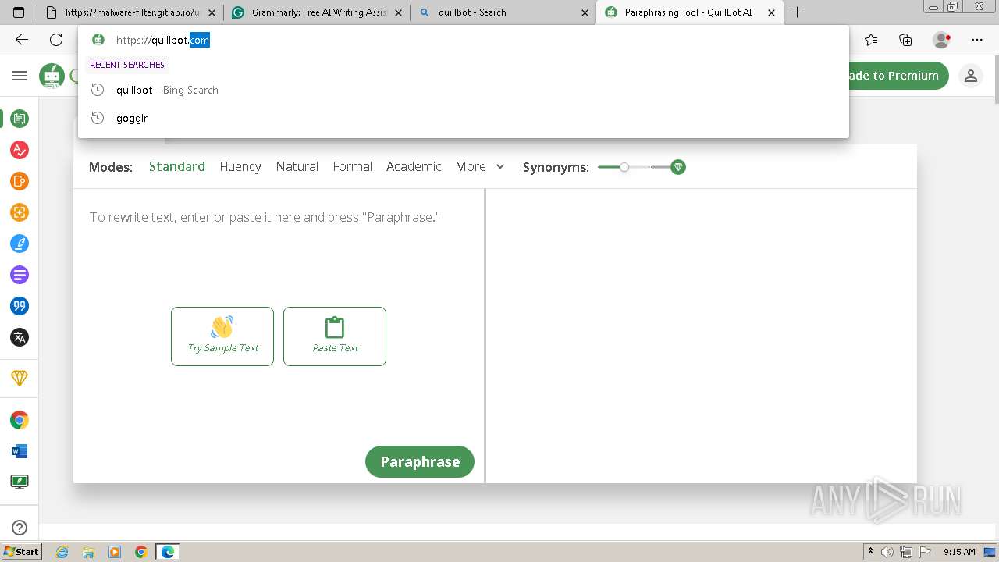Open the Edge profile avatar
Screen dimensions: 999x562
[942, 40]
